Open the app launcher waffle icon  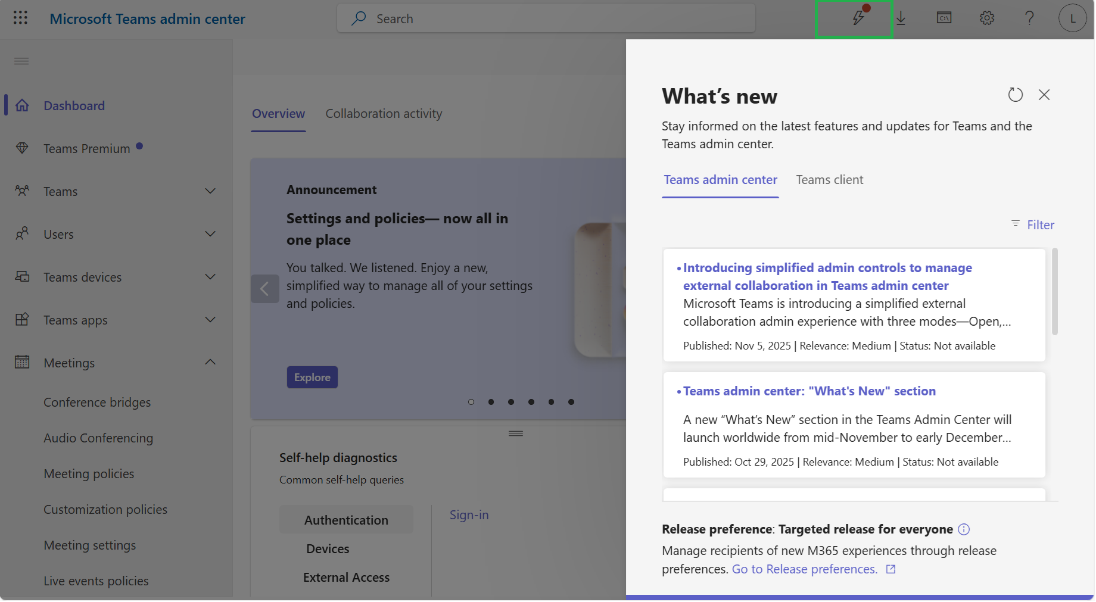pyautogui.click(x=20, y=17)
